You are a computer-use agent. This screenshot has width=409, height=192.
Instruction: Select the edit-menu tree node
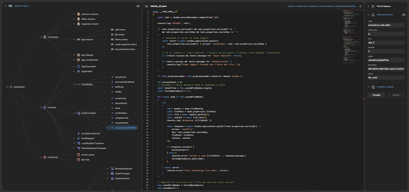118,30
